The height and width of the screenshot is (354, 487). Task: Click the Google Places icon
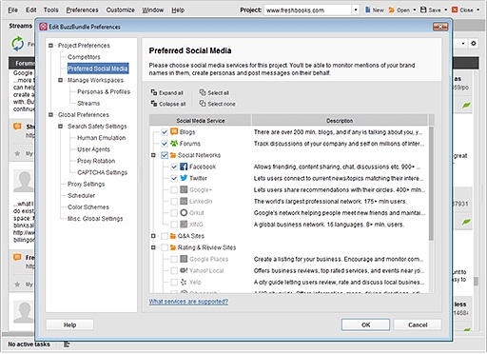coord(184,259)
